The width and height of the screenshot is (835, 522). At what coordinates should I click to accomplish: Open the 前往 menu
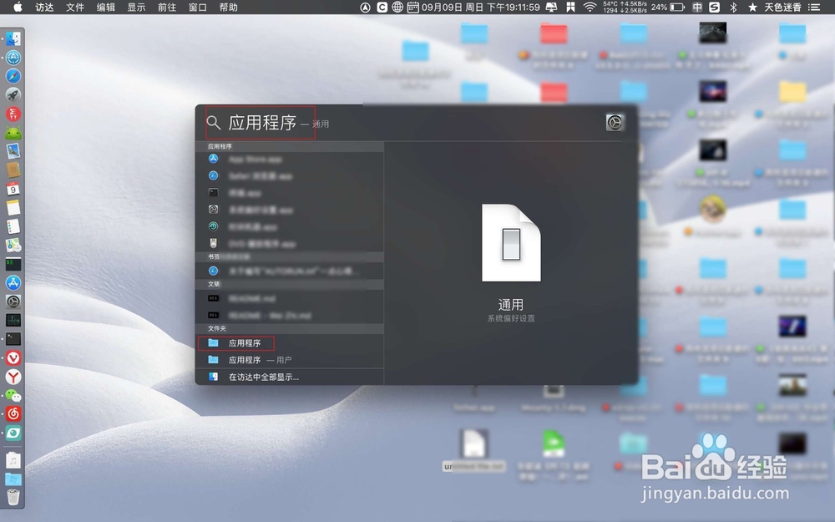tap(167, 7)
